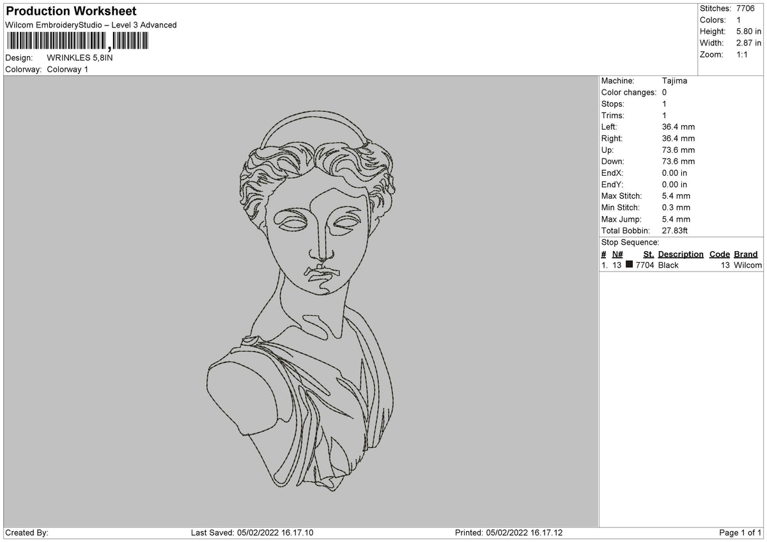This screenshot has height=542, width=767.
Task: Click the St. column header
Action: pos(648,254)
